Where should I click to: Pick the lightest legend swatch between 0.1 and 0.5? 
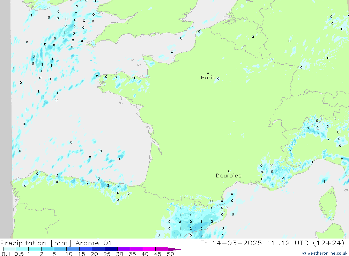click(x=9, y=249)
